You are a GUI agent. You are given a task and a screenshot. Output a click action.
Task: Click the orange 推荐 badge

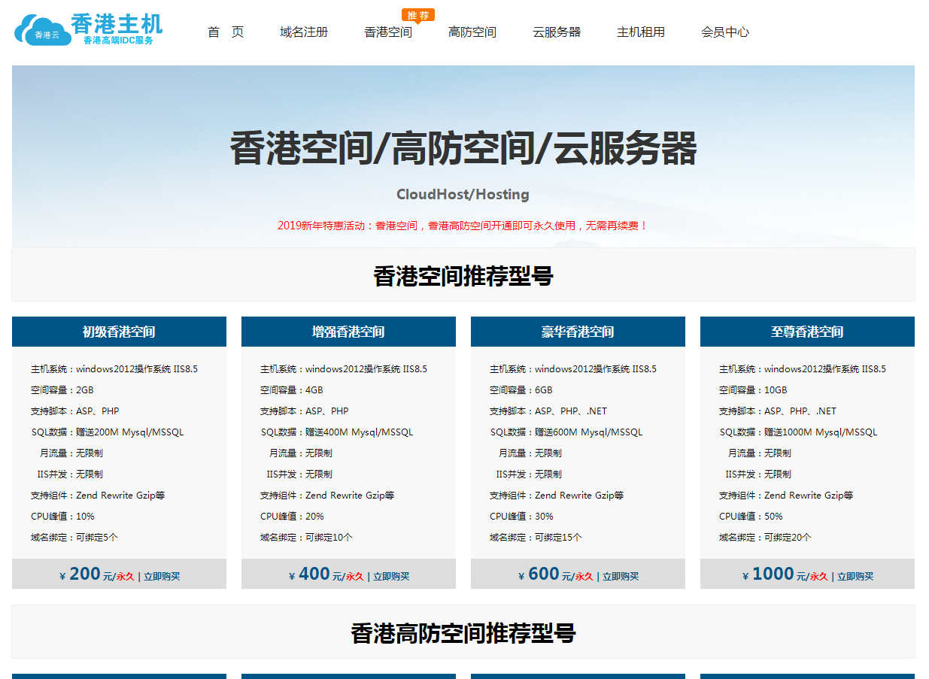pos(418,15)
